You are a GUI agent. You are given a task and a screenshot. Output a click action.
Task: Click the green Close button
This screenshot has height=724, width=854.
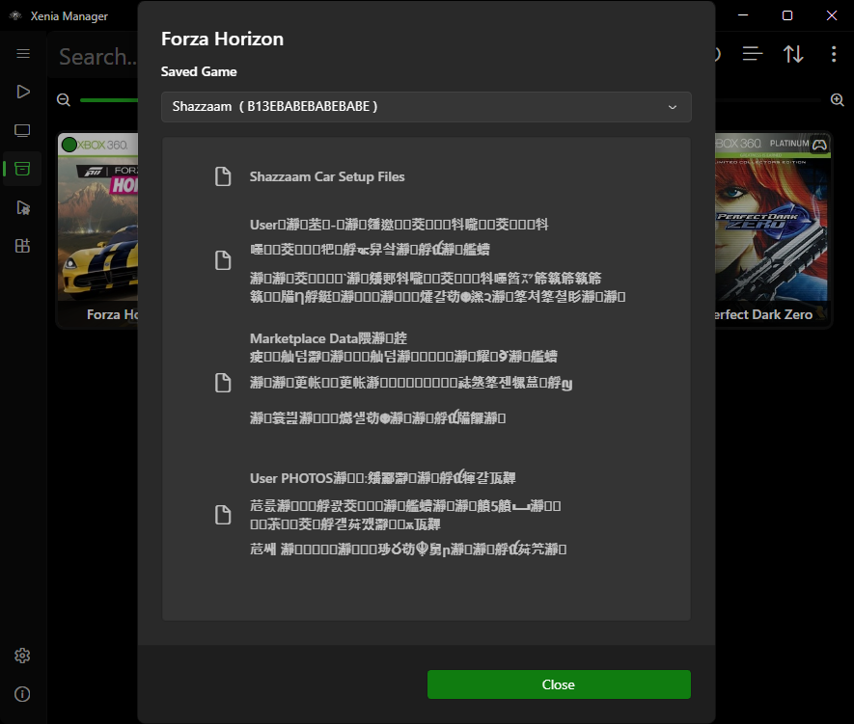tap(559, 684)
